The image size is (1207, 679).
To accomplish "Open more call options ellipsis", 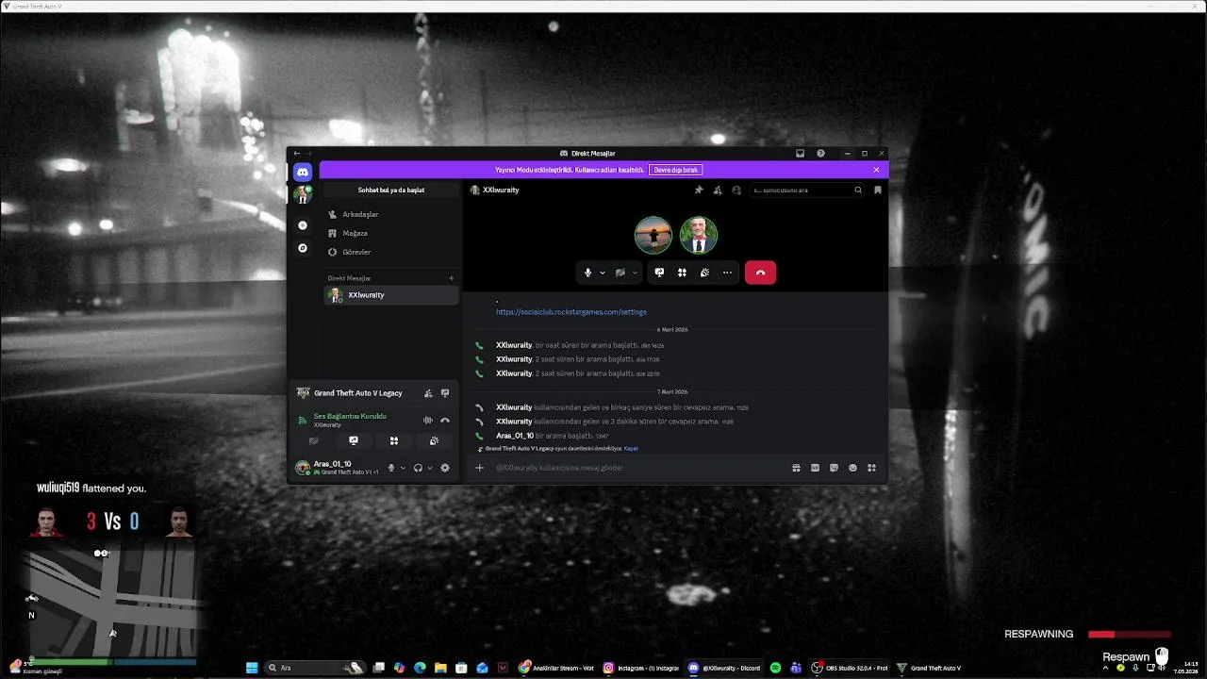I will [x=727, y=273].
